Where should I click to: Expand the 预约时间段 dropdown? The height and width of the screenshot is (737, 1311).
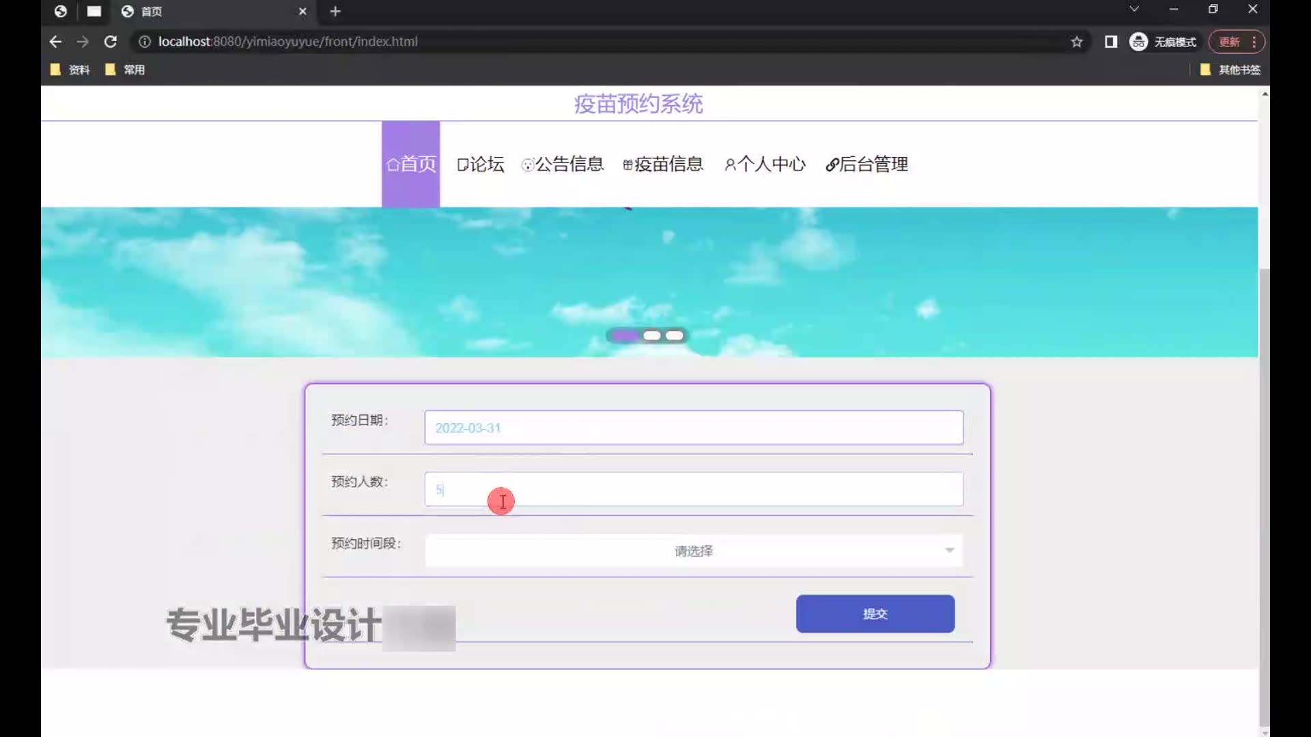(x=693, y=551)
